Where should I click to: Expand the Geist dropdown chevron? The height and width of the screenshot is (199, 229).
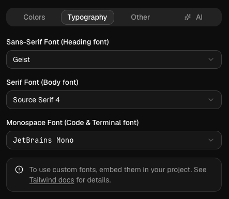coord(211,59)
